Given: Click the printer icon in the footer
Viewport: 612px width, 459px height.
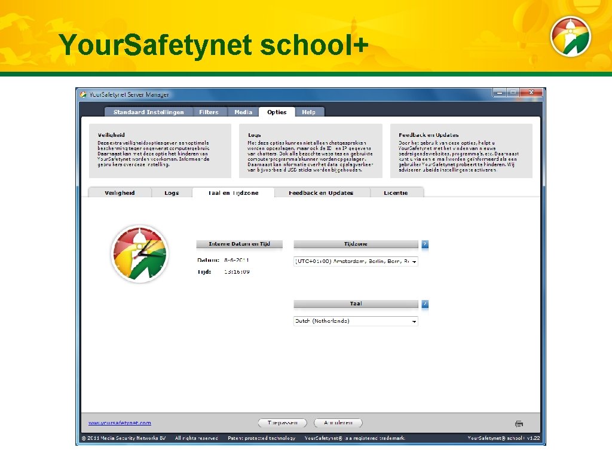Looking at the screenshot, I should pos(519,424).
